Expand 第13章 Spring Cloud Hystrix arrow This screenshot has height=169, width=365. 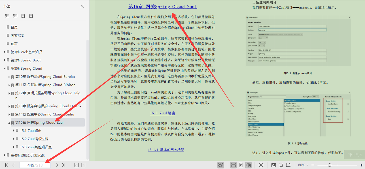click(9, 106)
